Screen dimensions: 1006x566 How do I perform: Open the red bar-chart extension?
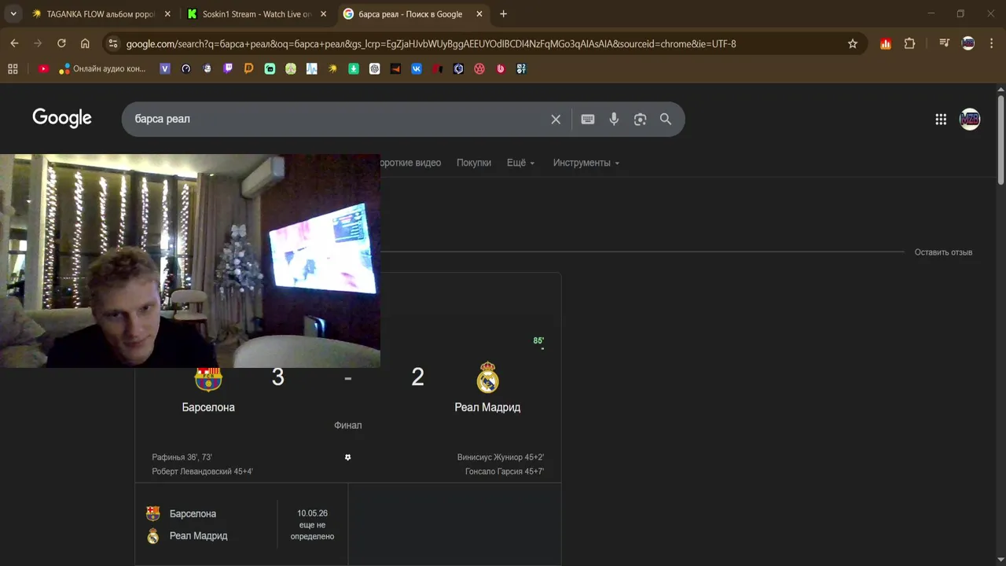[886, 43]
